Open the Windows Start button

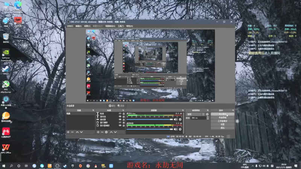tap(4, 166)
